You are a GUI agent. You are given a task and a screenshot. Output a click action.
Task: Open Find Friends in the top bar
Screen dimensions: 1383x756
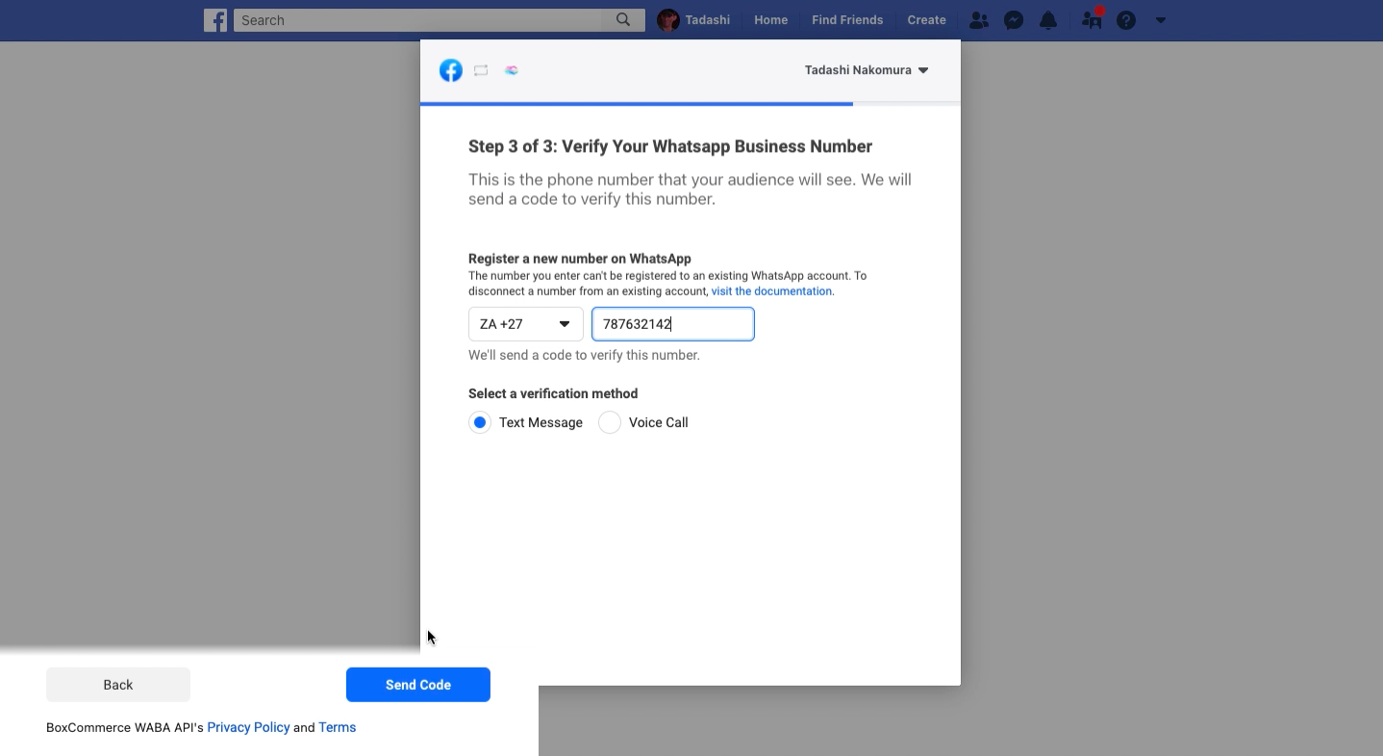[x=847, y=20]
